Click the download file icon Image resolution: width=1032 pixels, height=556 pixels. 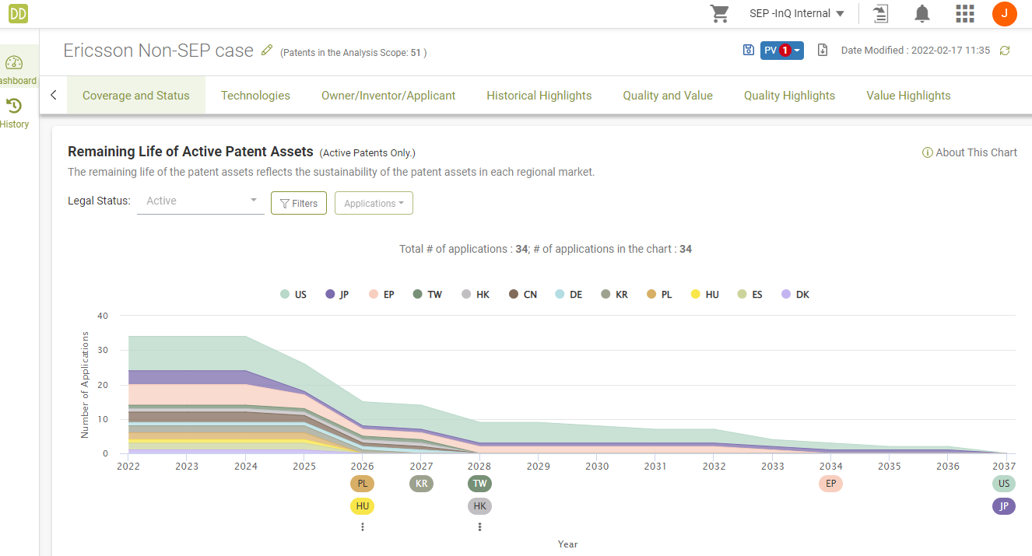point(823,50)
